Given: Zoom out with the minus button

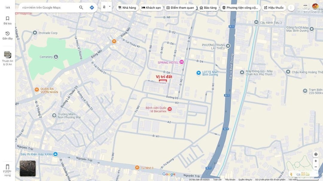Looking at the screenshot, I should 316,167.
